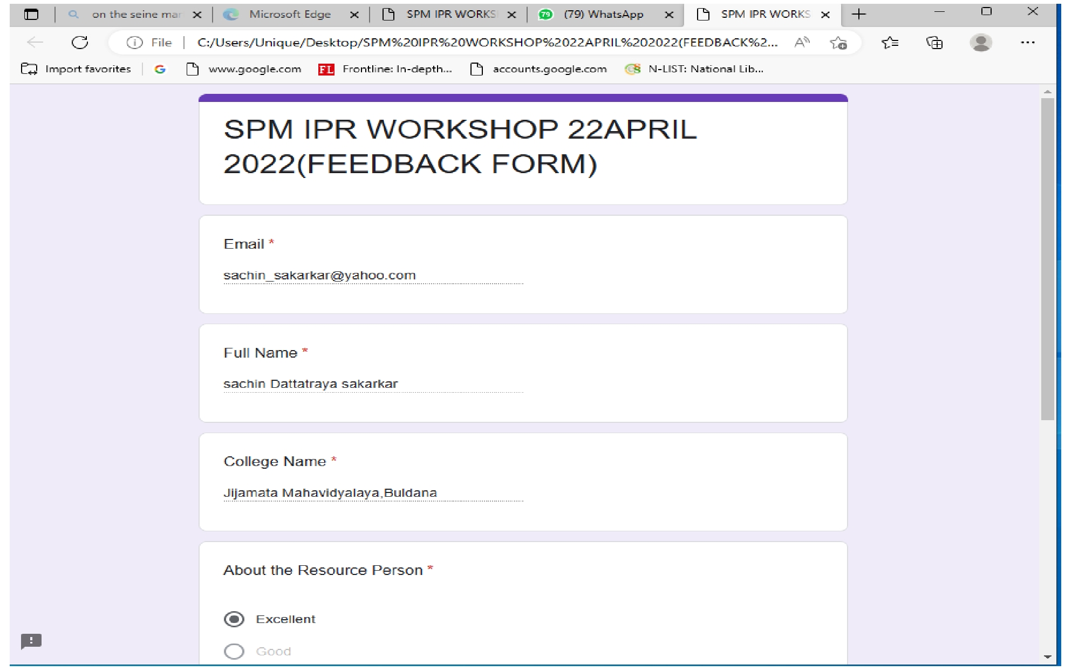The width and height of the screenshot is (1065, 671).
Task: Click Import favorites link
Action: (x=88, y=69)
